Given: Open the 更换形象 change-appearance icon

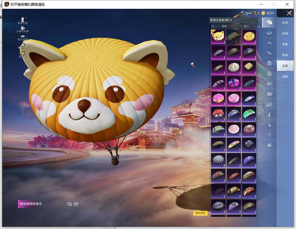Looking at the screenshot, I should pyautogui.click(x=23, y=21).
